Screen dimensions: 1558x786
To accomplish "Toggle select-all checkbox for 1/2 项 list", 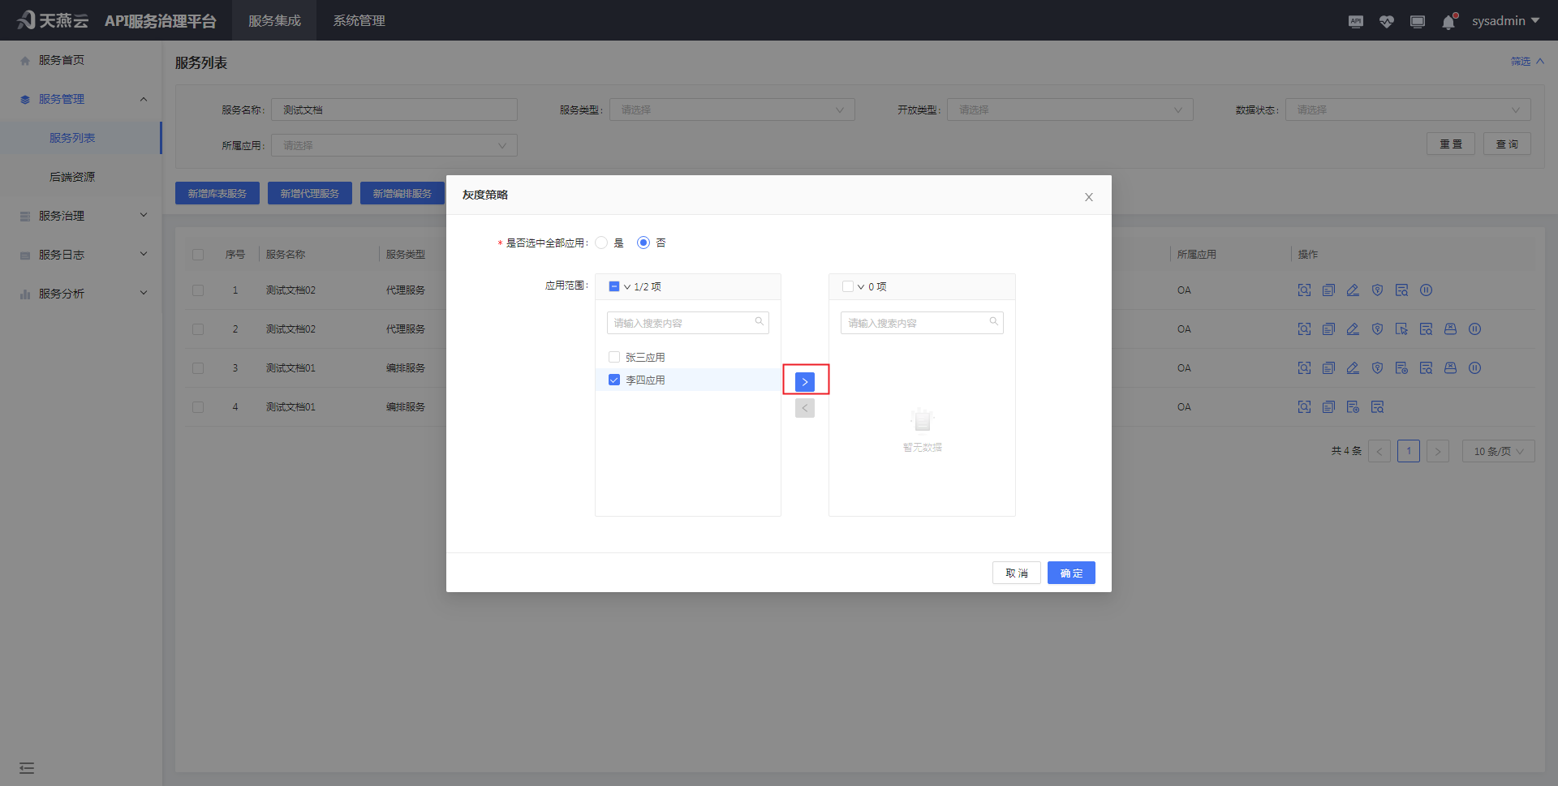I will pyautogui.click(x=614, y=286).
